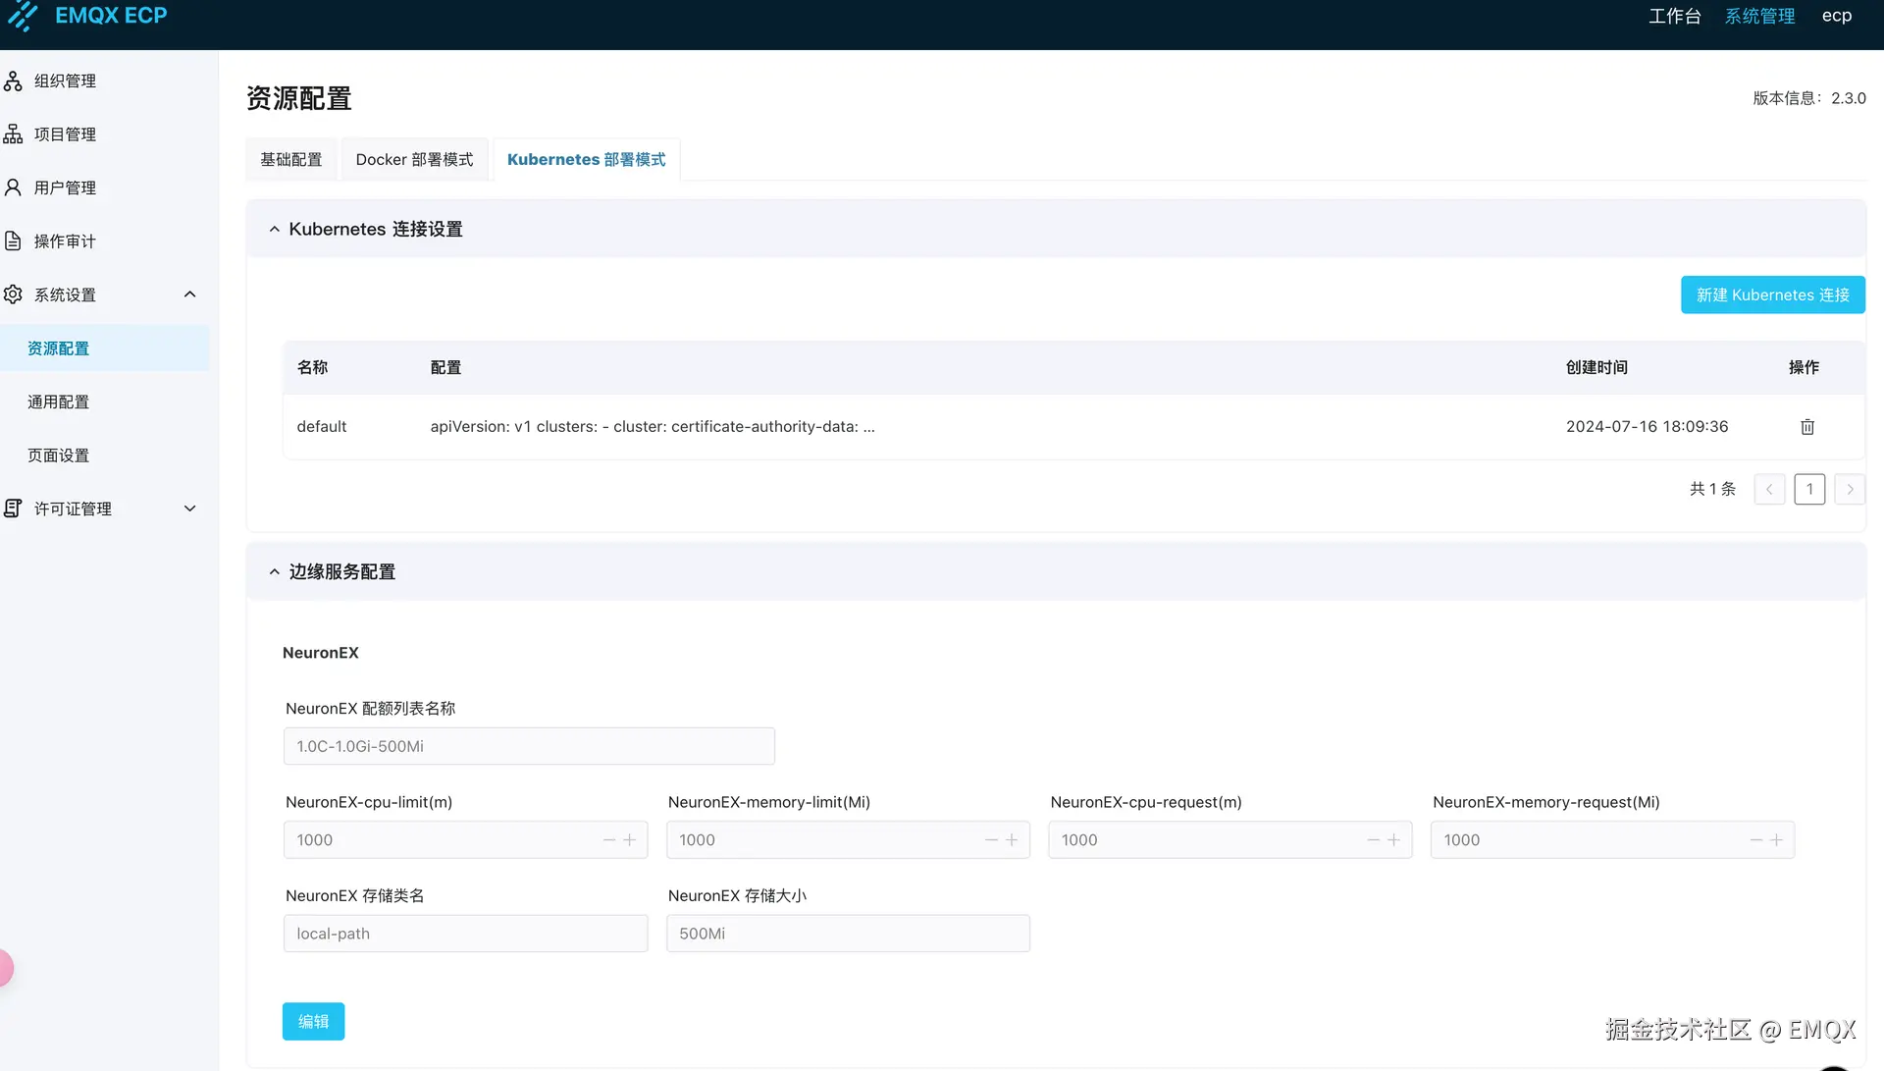Select page 1 in the pagination control
Viewport: 1884px width, 1071px height.
tap(1809, 488)
